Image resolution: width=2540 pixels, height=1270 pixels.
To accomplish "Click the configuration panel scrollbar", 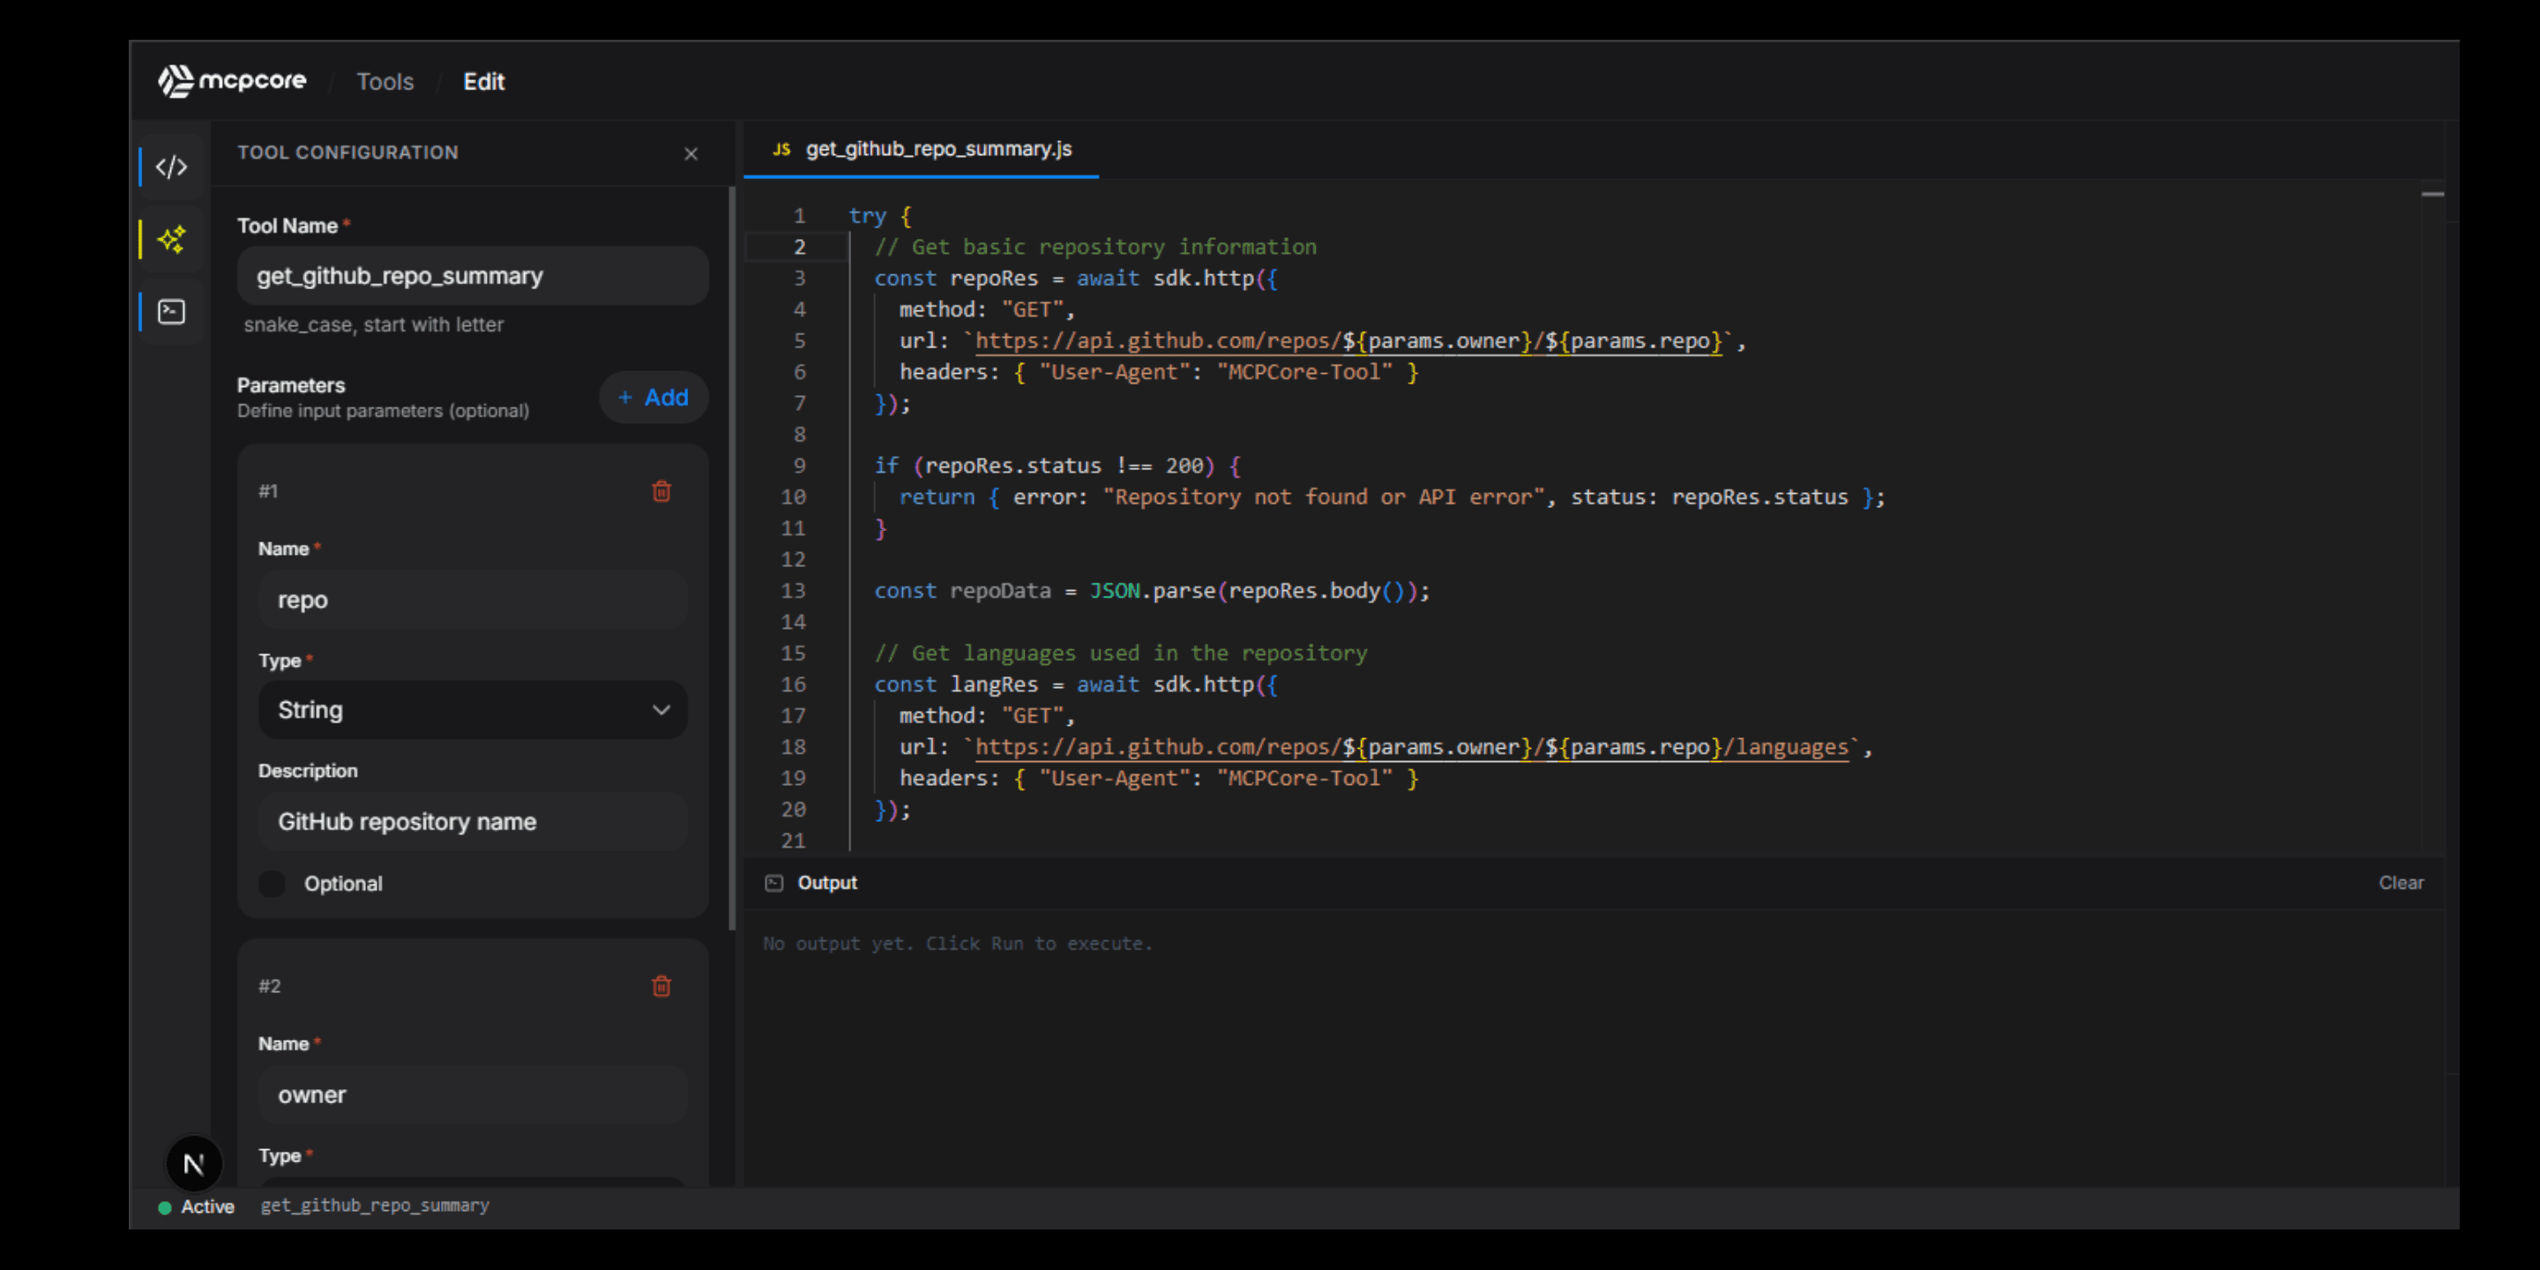I will (x=732, y=558).
